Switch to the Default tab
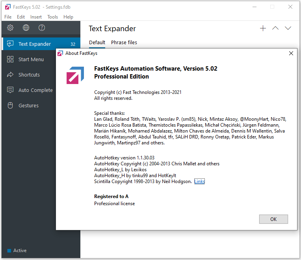The image size is (301, 260). click(97, 43)
